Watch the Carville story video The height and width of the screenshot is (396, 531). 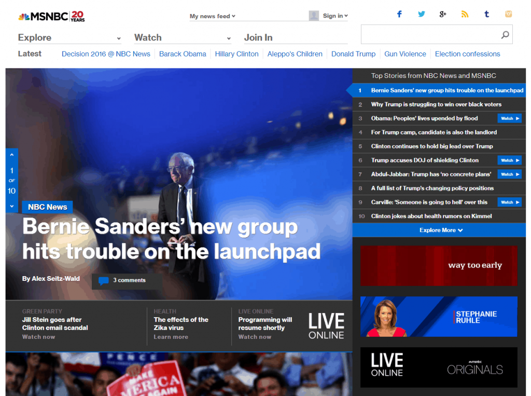click(509, 202)
